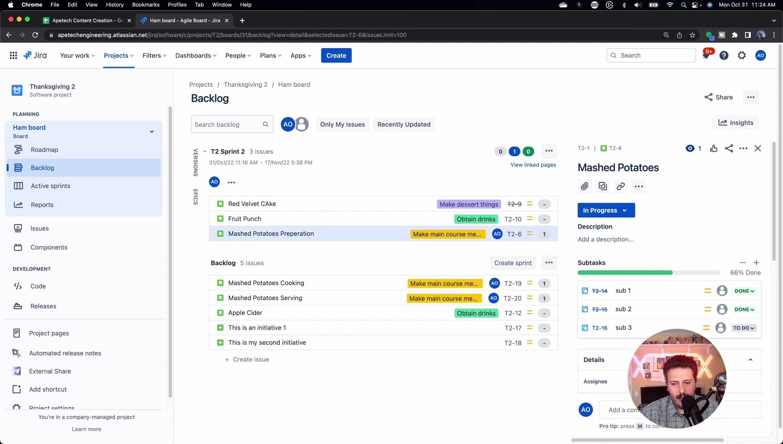Open the Projects menu

119,55
